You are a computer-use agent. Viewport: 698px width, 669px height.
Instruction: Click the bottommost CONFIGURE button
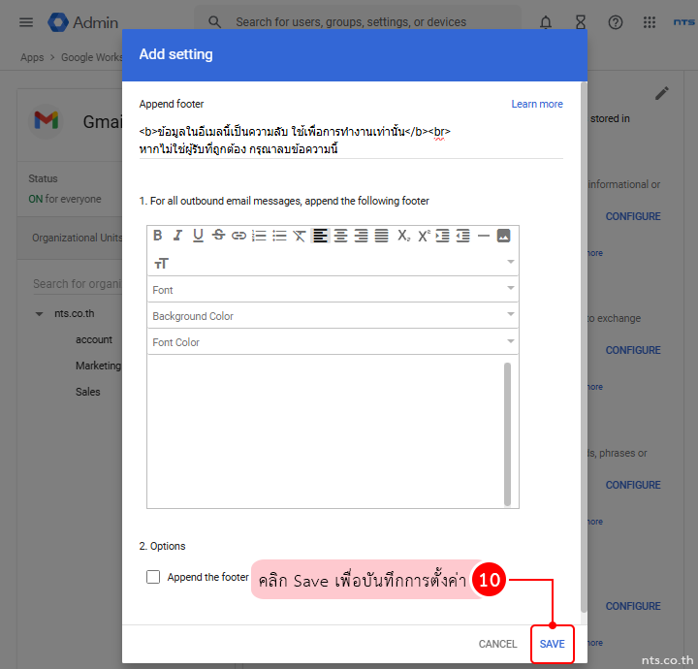tap(633, 606)
